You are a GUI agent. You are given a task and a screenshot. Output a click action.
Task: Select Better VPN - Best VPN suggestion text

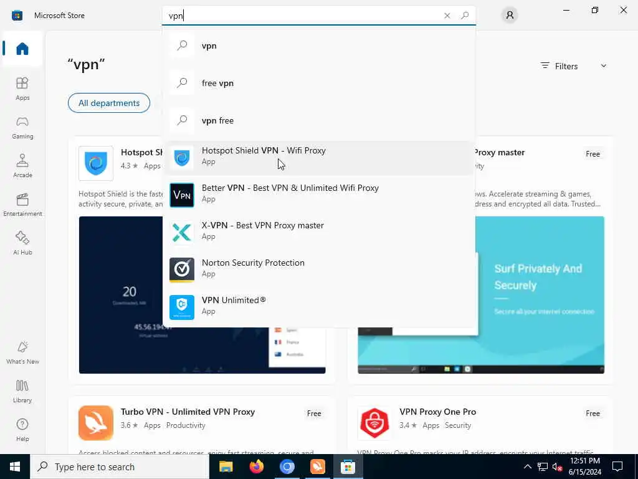[x=290, y=188]
